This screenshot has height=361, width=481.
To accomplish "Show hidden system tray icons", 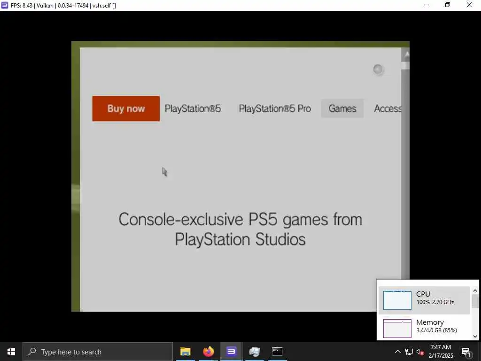I will 397,352.
